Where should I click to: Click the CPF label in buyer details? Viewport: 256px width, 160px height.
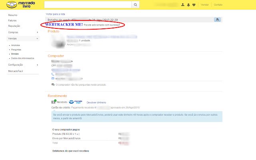54,66
